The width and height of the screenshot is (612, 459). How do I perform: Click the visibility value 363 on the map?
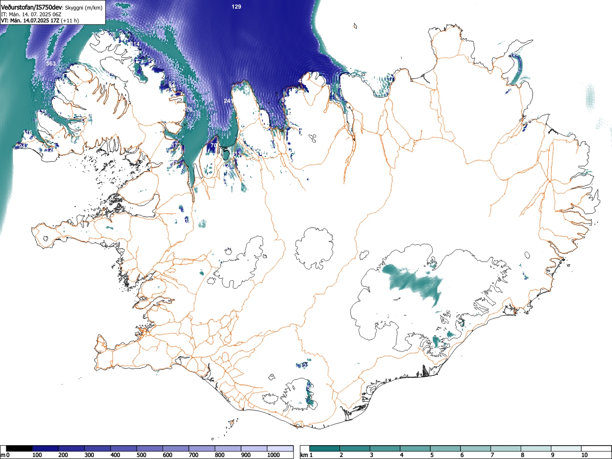pos(51,64)
